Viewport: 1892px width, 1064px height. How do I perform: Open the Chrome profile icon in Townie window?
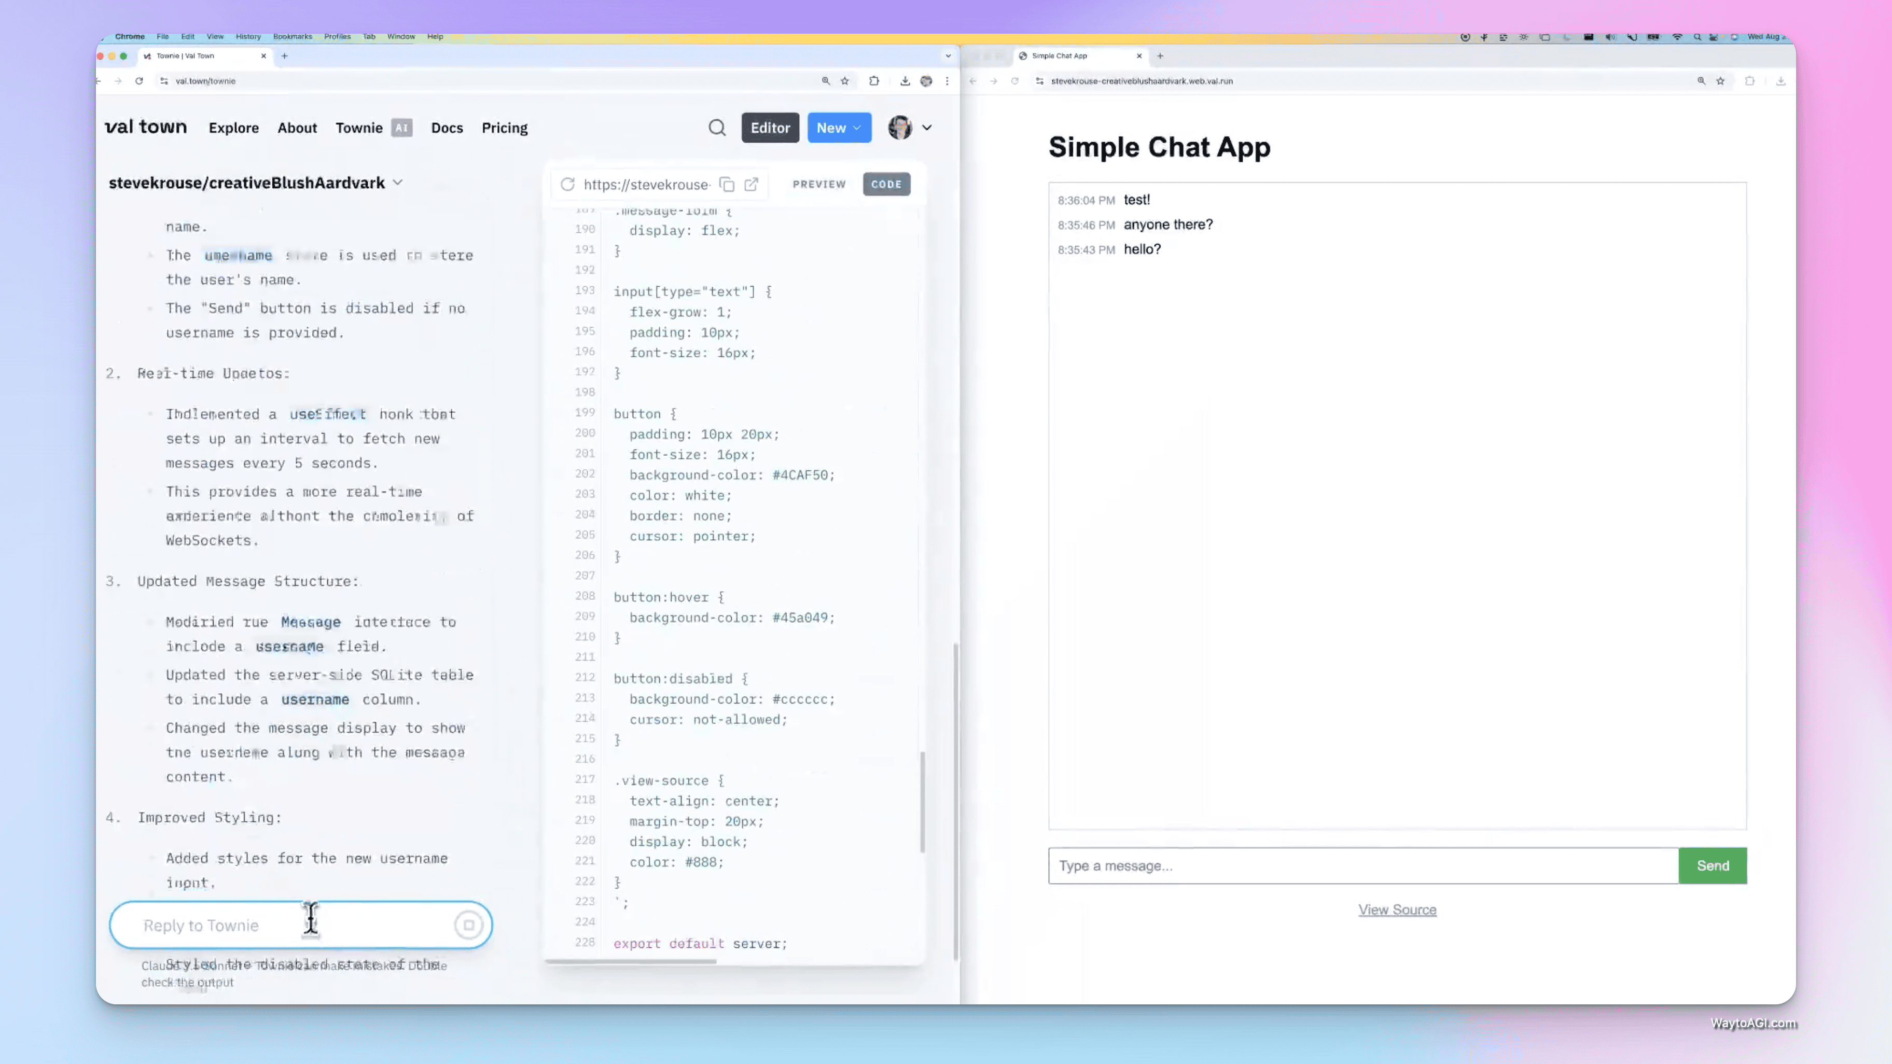(x=926, y=81)
